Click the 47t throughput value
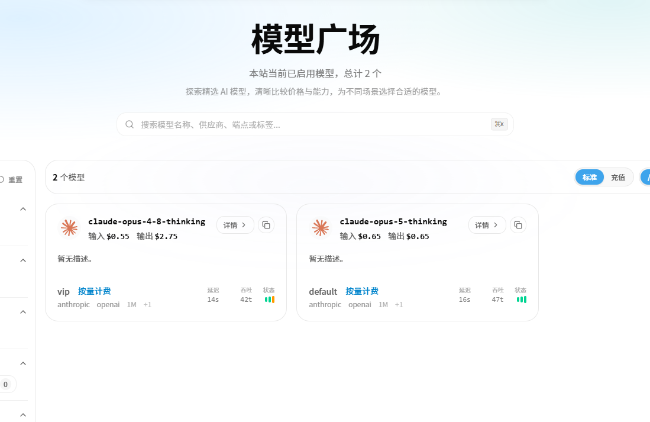 tap(497, 299)
